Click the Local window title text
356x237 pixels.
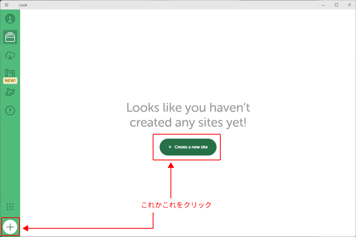(23, 5)
